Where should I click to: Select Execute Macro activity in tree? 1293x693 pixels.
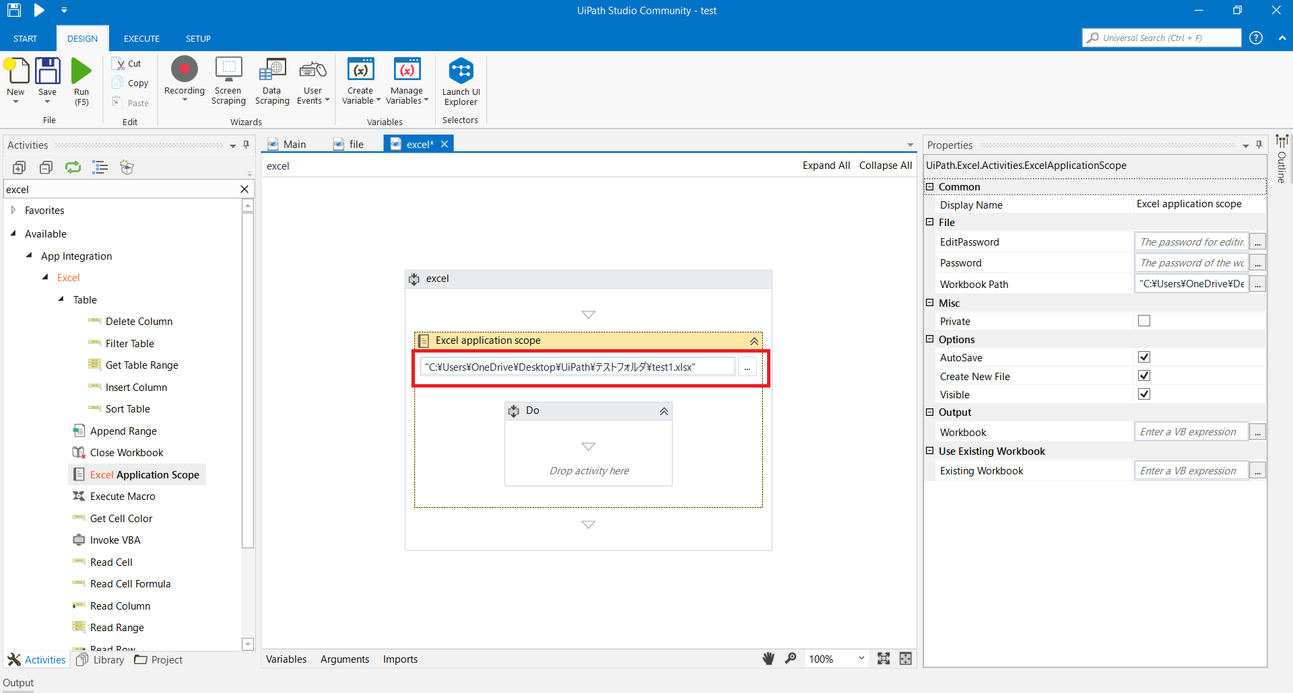pyautogui.click(x=123, y=497)
